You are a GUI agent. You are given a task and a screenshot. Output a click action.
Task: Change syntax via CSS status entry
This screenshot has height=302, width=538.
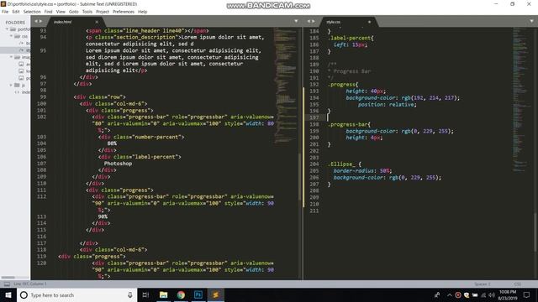(x=518, y=284)
